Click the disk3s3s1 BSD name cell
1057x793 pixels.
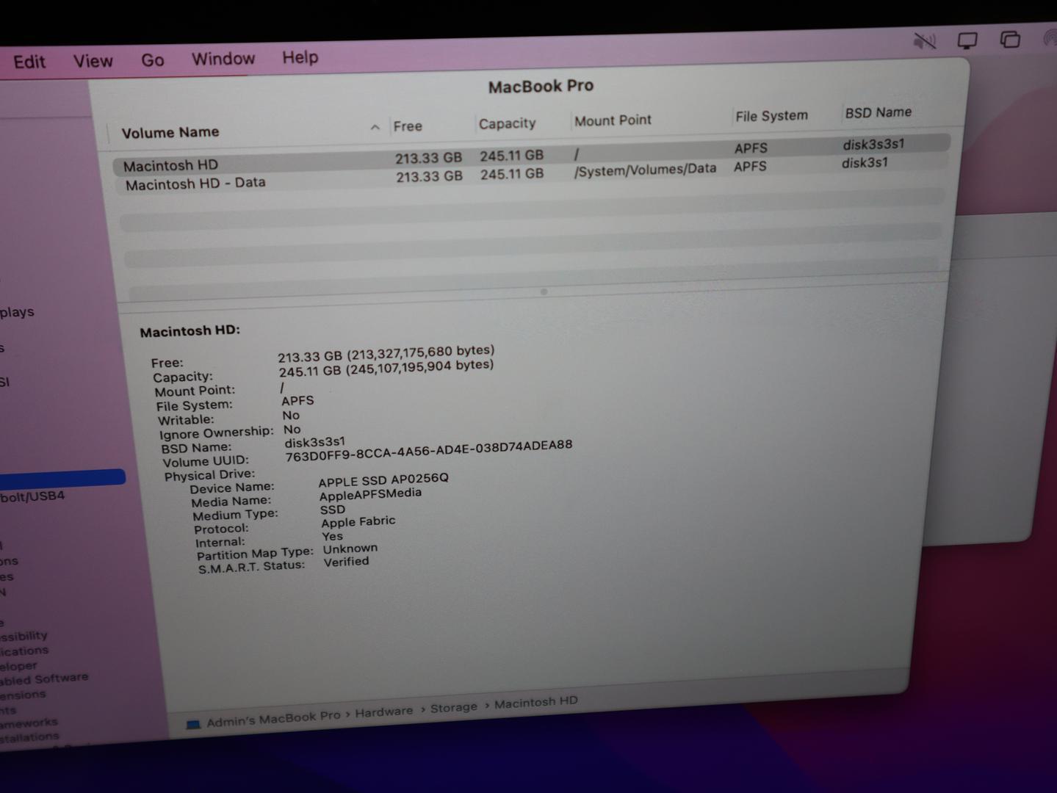coord(873,145)
